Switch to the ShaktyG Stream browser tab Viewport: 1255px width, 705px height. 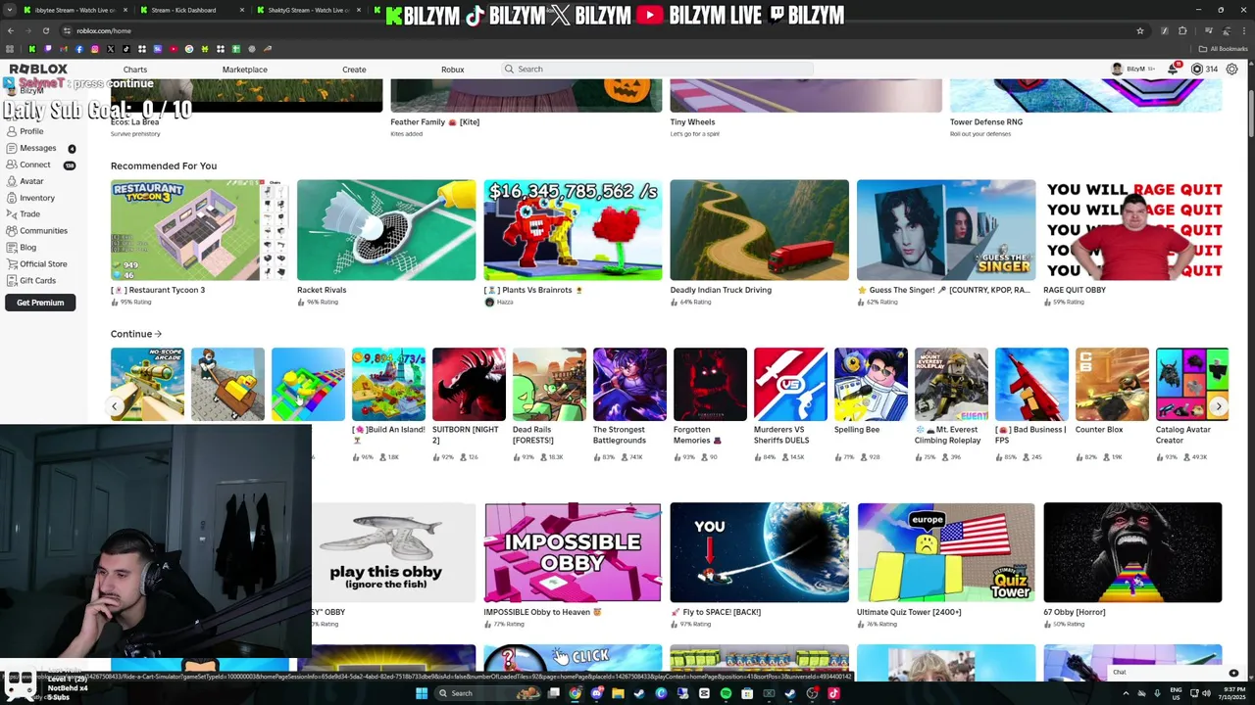pos(308,10)
